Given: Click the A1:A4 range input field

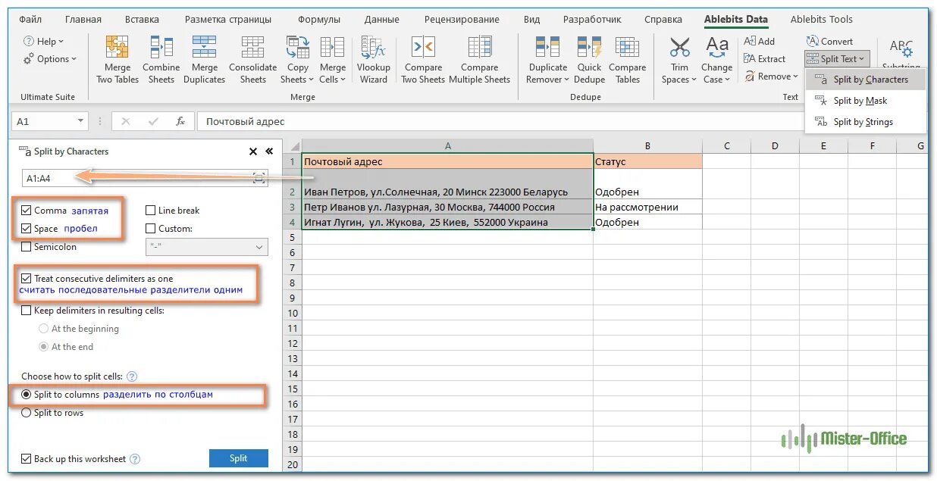Looking at the screenshot, I should click(x=144, y=178).
